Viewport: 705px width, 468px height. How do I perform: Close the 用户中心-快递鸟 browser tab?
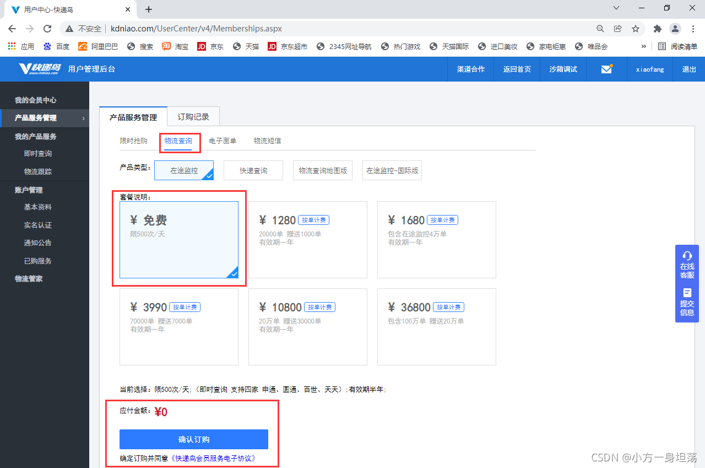pyautogui.click(x=128, y=9)
